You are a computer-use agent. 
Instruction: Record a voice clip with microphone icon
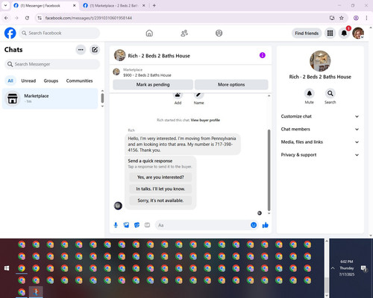pos(116,225)
